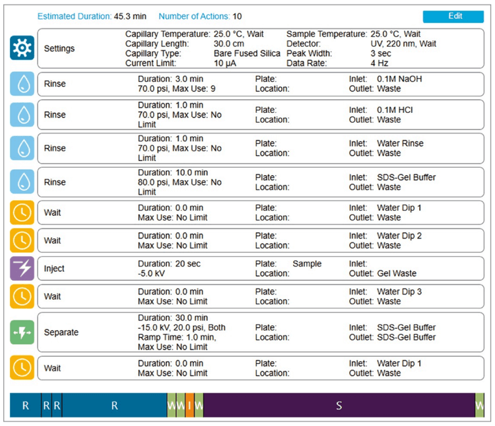Click the -15.0 kV, 20.0 psi, Both text
The height and width of the screenshot is (426, 495).
tap(181, 328)
